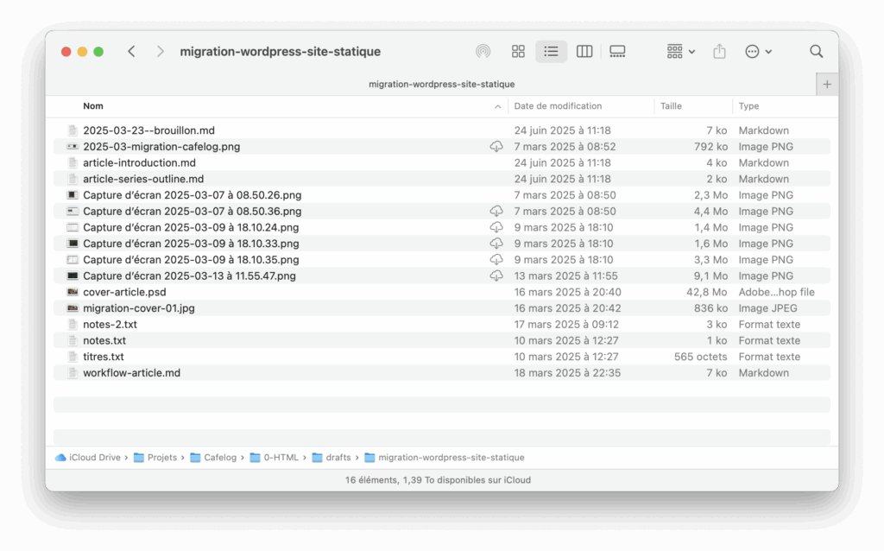Image resolution: width=884 pixels, height=551 pixels.
Task: Click iCloud Drive in path bar
Action: [x=94, y=458]
